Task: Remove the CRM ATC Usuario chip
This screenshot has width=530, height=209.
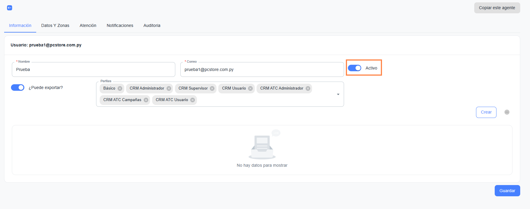Action: (x=192, y=100)
